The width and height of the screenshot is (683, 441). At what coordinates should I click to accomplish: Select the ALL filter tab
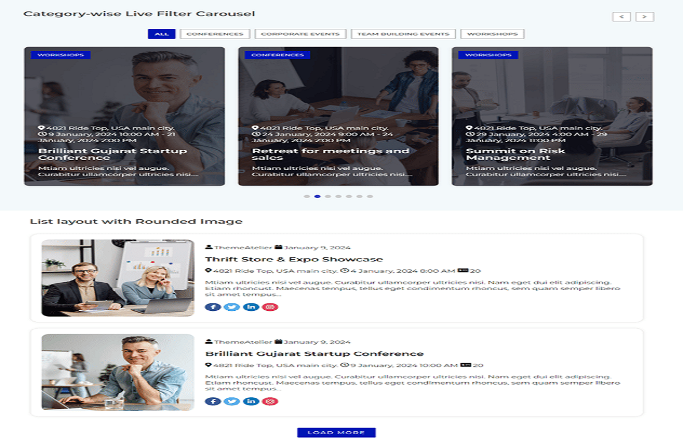pos(161,34)
